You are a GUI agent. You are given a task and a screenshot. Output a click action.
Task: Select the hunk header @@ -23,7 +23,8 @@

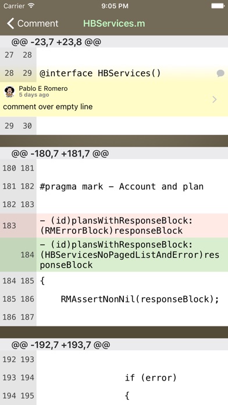56,42
